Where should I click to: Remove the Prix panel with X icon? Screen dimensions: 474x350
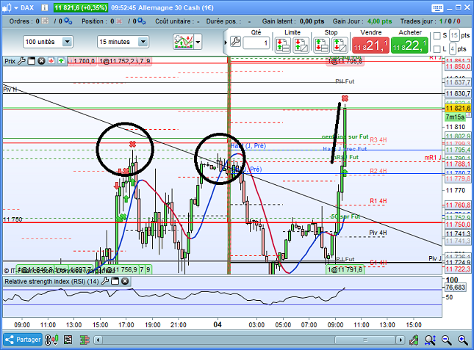click(x=41, y=61)
